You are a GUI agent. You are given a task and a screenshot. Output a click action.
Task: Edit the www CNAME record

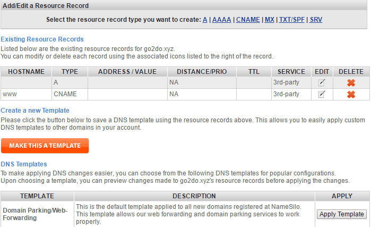(322, 94)
